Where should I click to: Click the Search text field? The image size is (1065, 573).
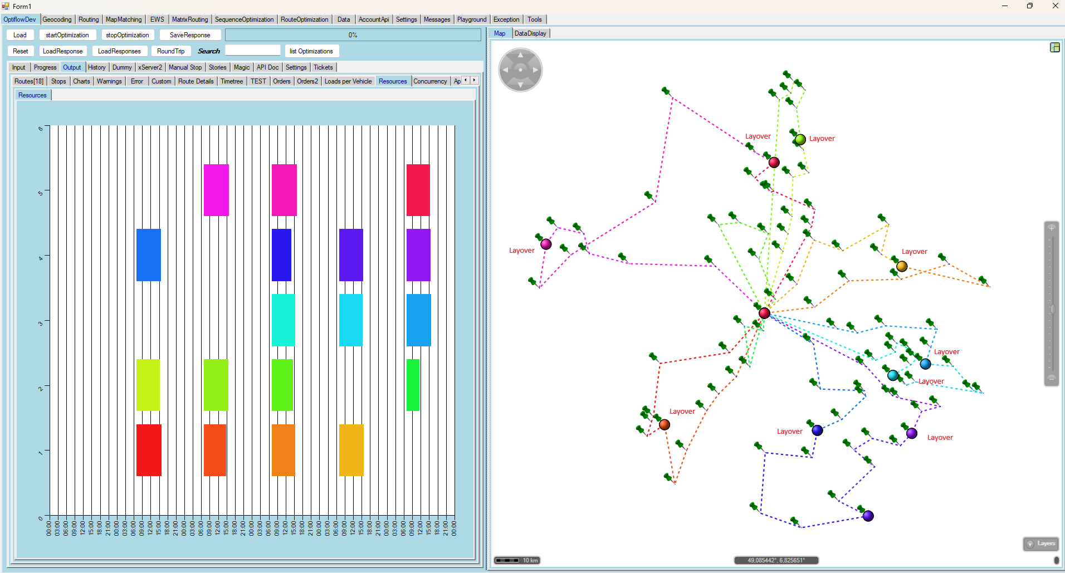[x=253, y=51]
